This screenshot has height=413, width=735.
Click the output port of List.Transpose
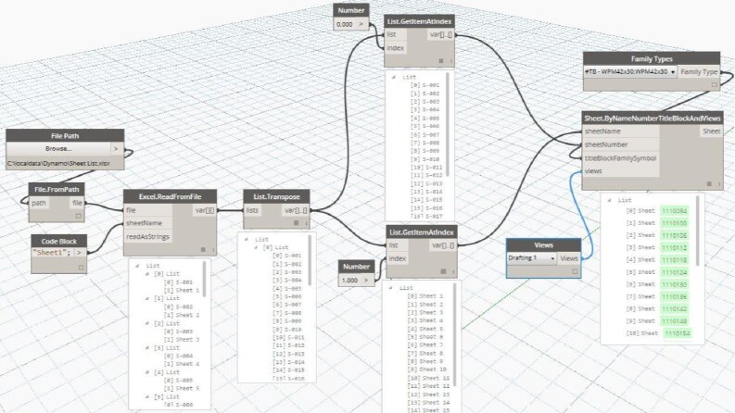point(297,210)
